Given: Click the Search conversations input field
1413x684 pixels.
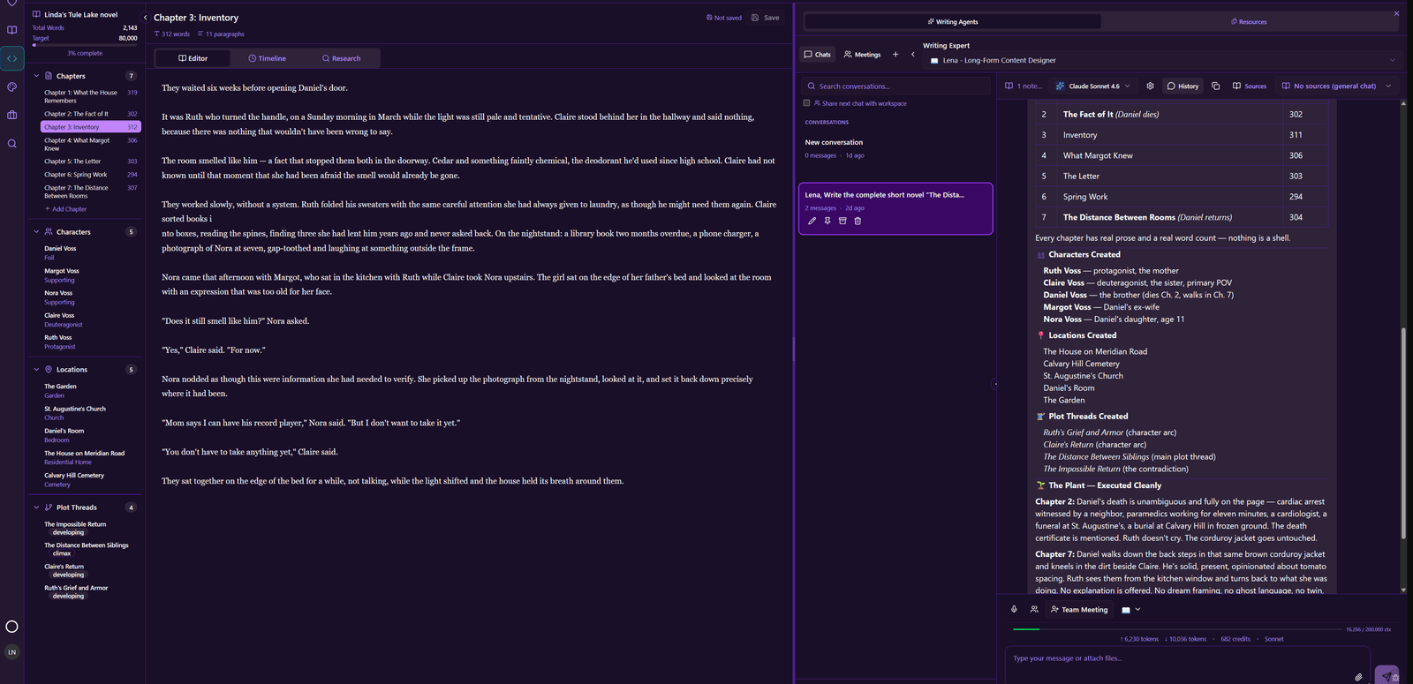Looking at the screenshot, I should (x=895, y=86).
